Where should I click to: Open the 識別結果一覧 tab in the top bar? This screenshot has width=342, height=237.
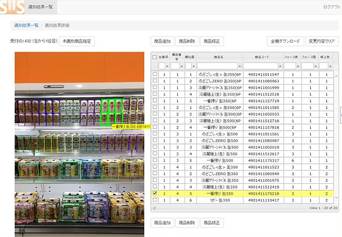(x=41, y=7)
